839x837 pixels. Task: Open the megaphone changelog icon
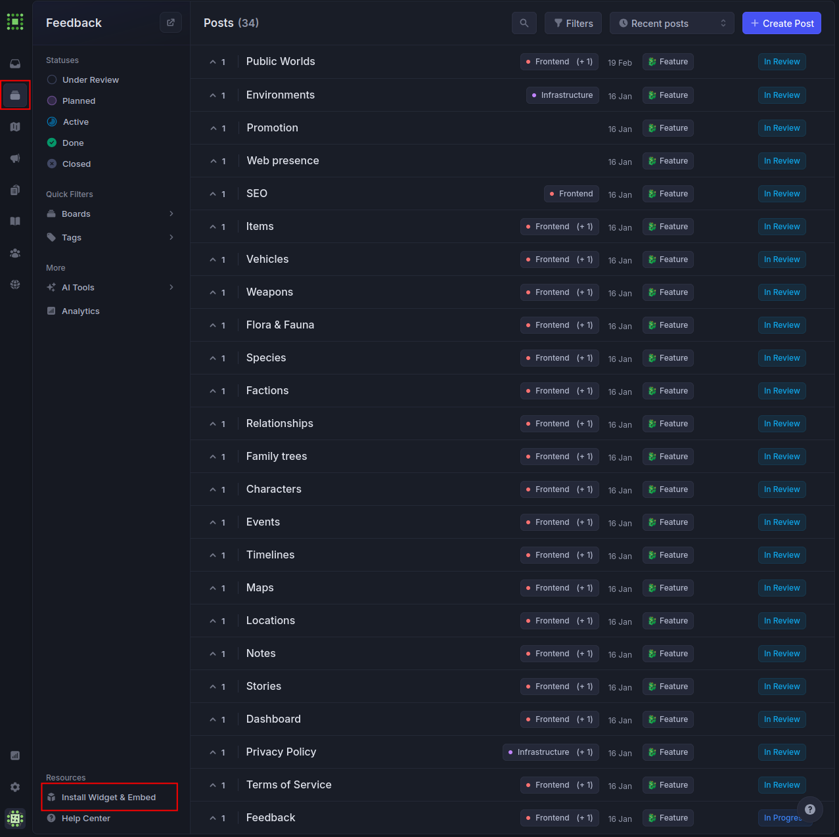pyautogui.click(x=15, y=158)
